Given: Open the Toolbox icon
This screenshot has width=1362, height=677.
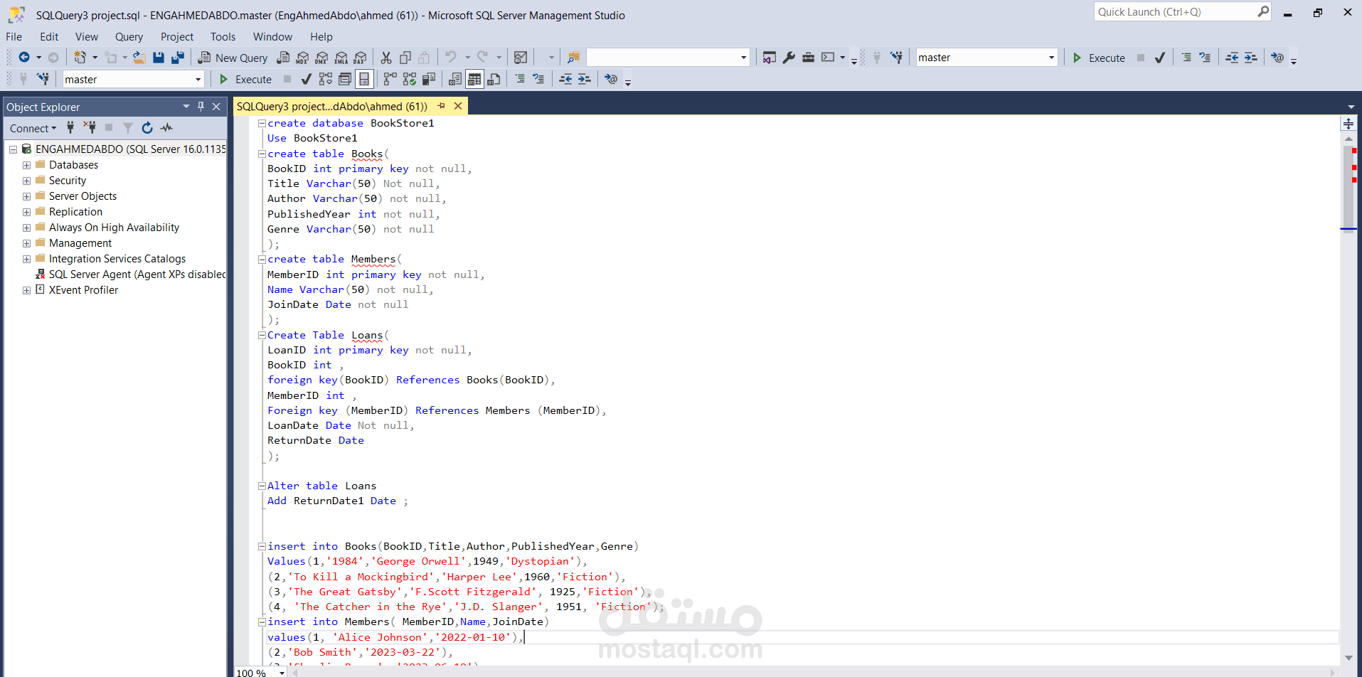Looking at the screenshot, I should 808,58.
